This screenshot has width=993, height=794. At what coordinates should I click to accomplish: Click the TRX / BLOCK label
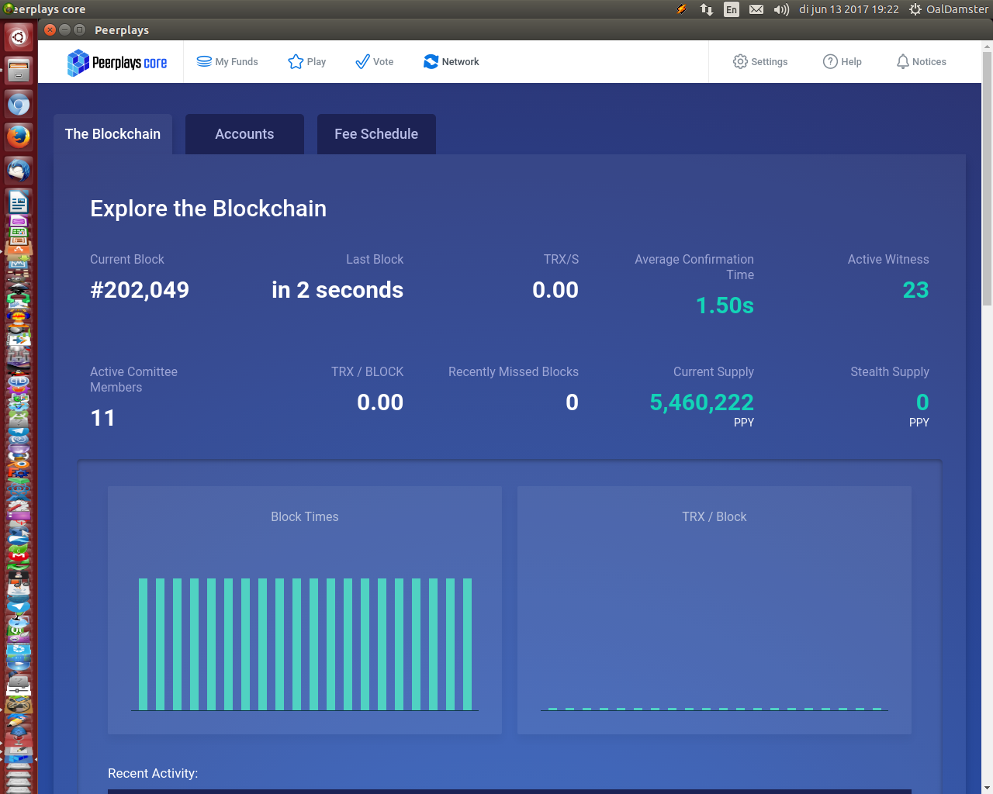pyautogui.click(x=367, y=371)
